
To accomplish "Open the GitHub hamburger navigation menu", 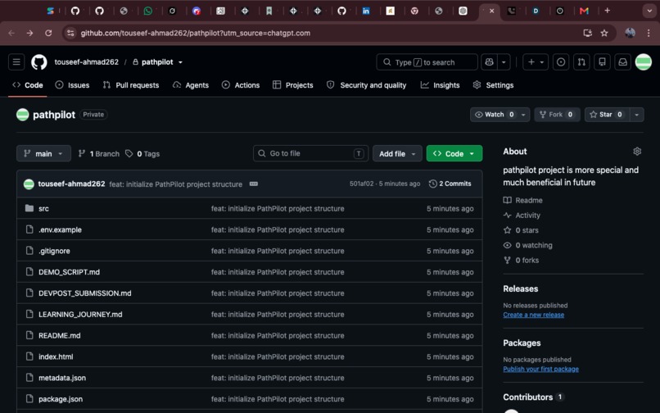I will (16, 62).
